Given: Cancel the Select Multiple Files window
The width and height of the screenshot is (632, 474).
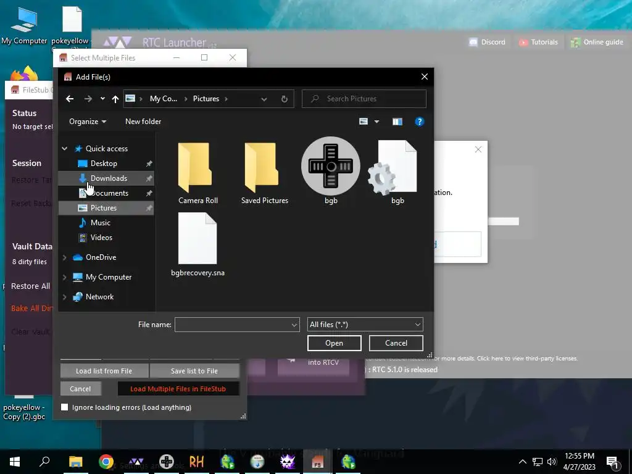Looking at the screenshot, I should point(80,389).
